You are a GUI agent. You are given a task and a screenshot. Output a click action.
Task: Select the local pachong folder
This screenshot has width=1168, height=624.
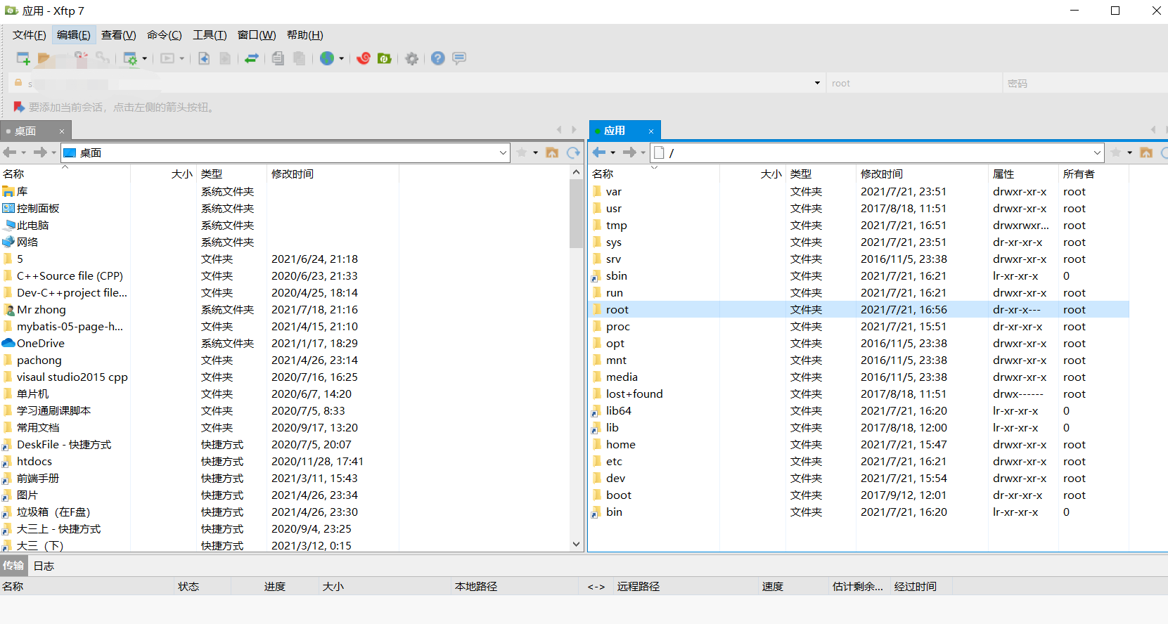click(39, 360)
